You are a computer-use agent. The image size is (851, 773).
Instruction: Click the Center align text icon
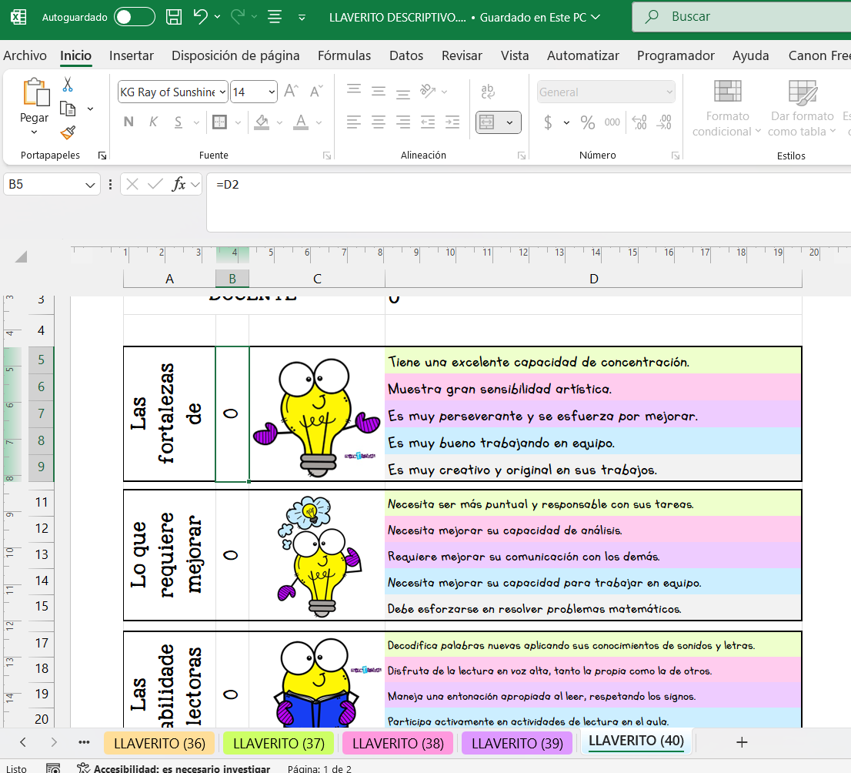pyautogui.click(x=379, y=122)
